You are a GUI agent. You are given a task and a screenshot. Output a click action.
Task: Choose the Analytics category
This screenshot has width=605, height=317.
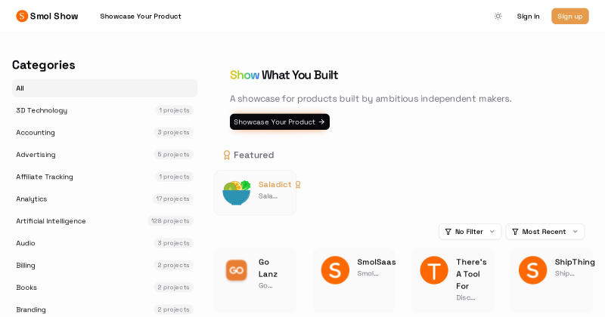pos(104,199)
